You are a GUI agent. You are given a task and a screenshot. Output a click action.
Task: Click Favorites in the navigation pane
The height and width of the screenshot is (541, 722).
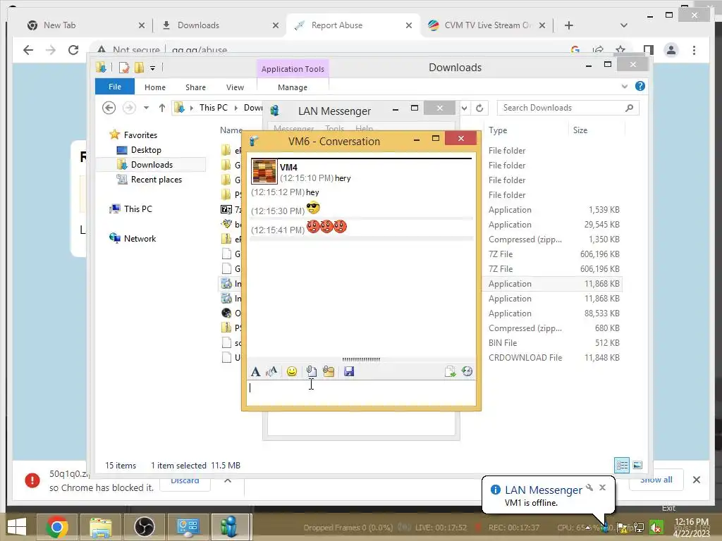(x=140, y=135)
